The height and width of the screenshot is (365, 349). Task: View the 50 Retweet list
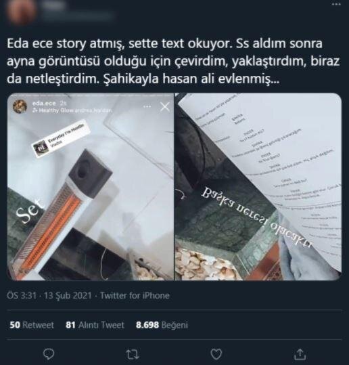(x=31, y=325)
